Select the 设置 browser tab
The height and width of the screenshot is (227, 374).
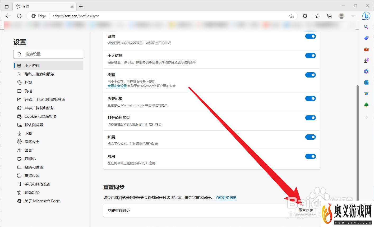pos(44,6)
